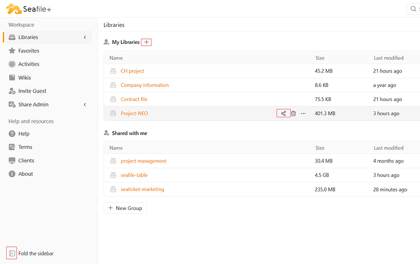Image resolution: width=420 pixels, height=264 pixels.
Task: Click the 4.5 GB size value
Action: (x=322, y=175)
